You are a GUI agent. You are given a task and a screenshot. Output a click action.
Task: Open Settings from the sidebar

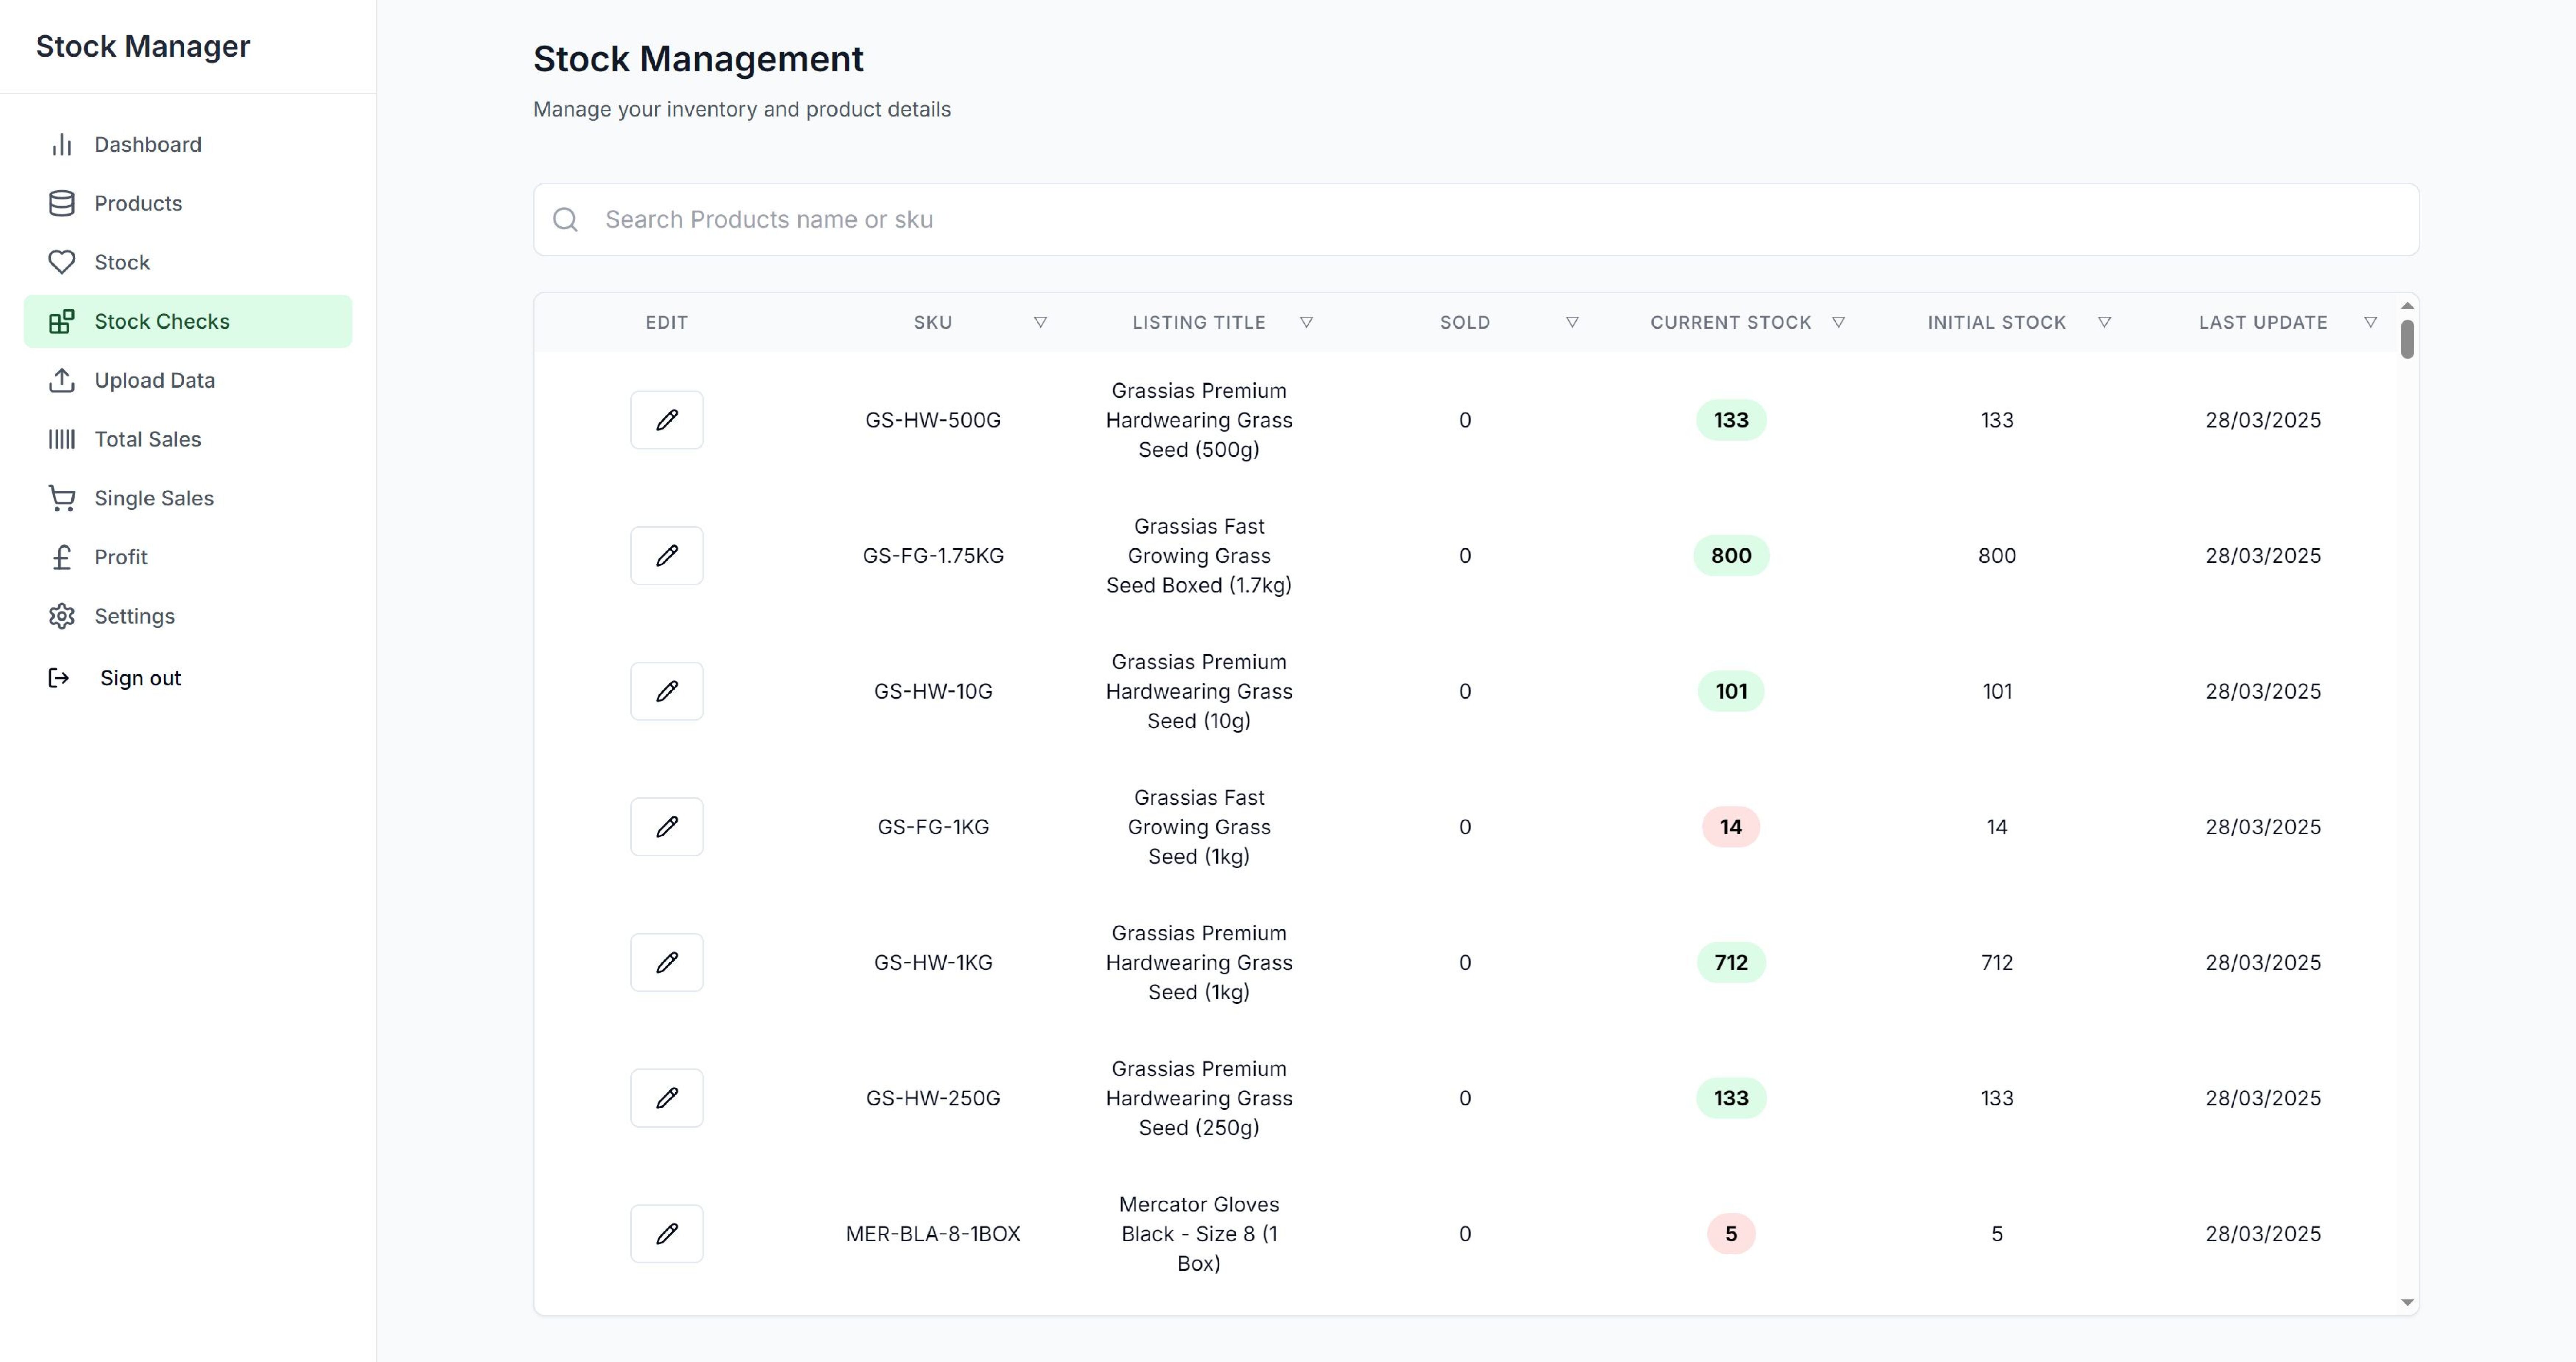(x=188, y=616)
